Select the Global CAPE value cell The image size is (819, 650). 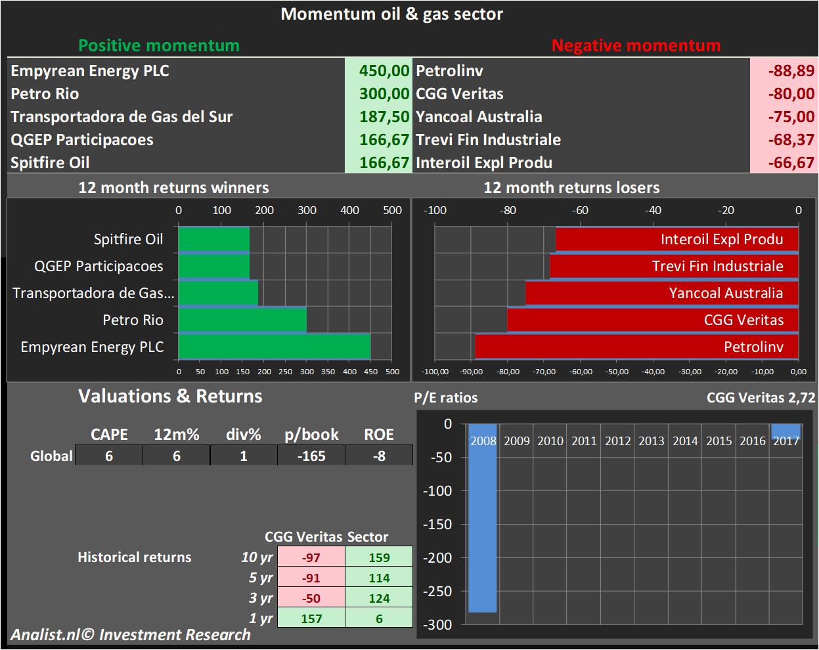(109, 456)
